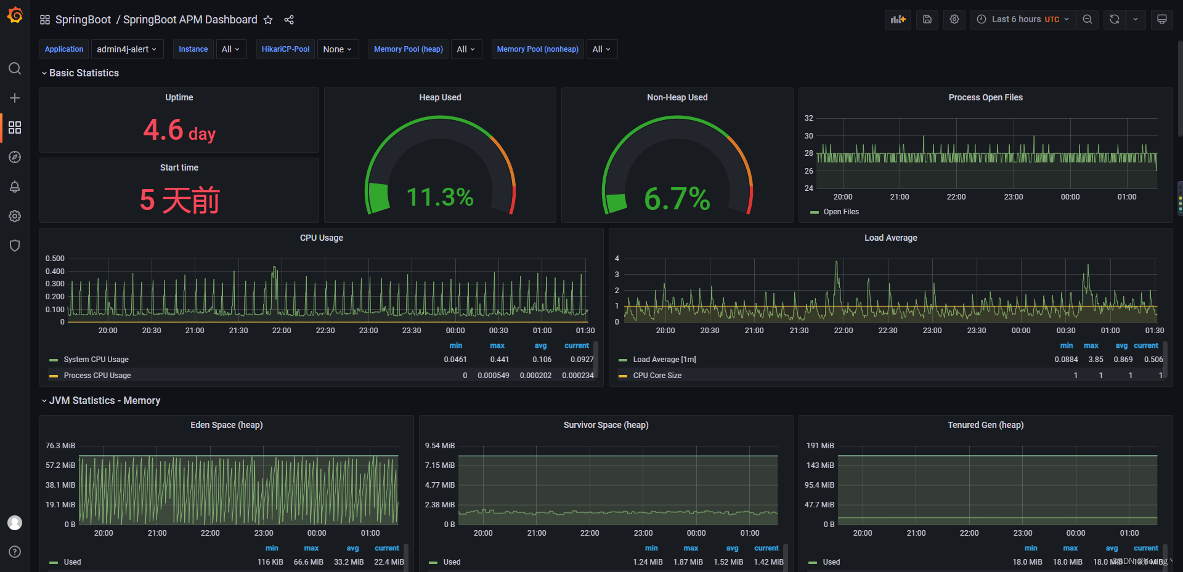Viewport: 1183px width, 572px height.
Task: Sort Eden Space legend by min
Action: tap(272, 549)
